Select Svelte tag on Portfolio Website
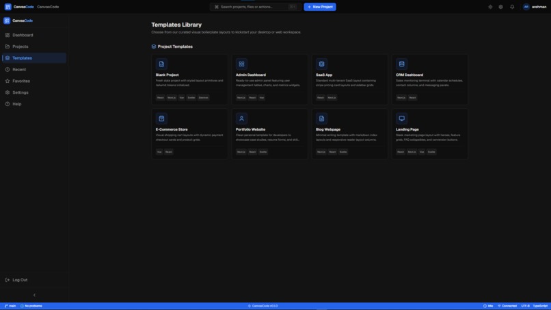 point(263,152)
